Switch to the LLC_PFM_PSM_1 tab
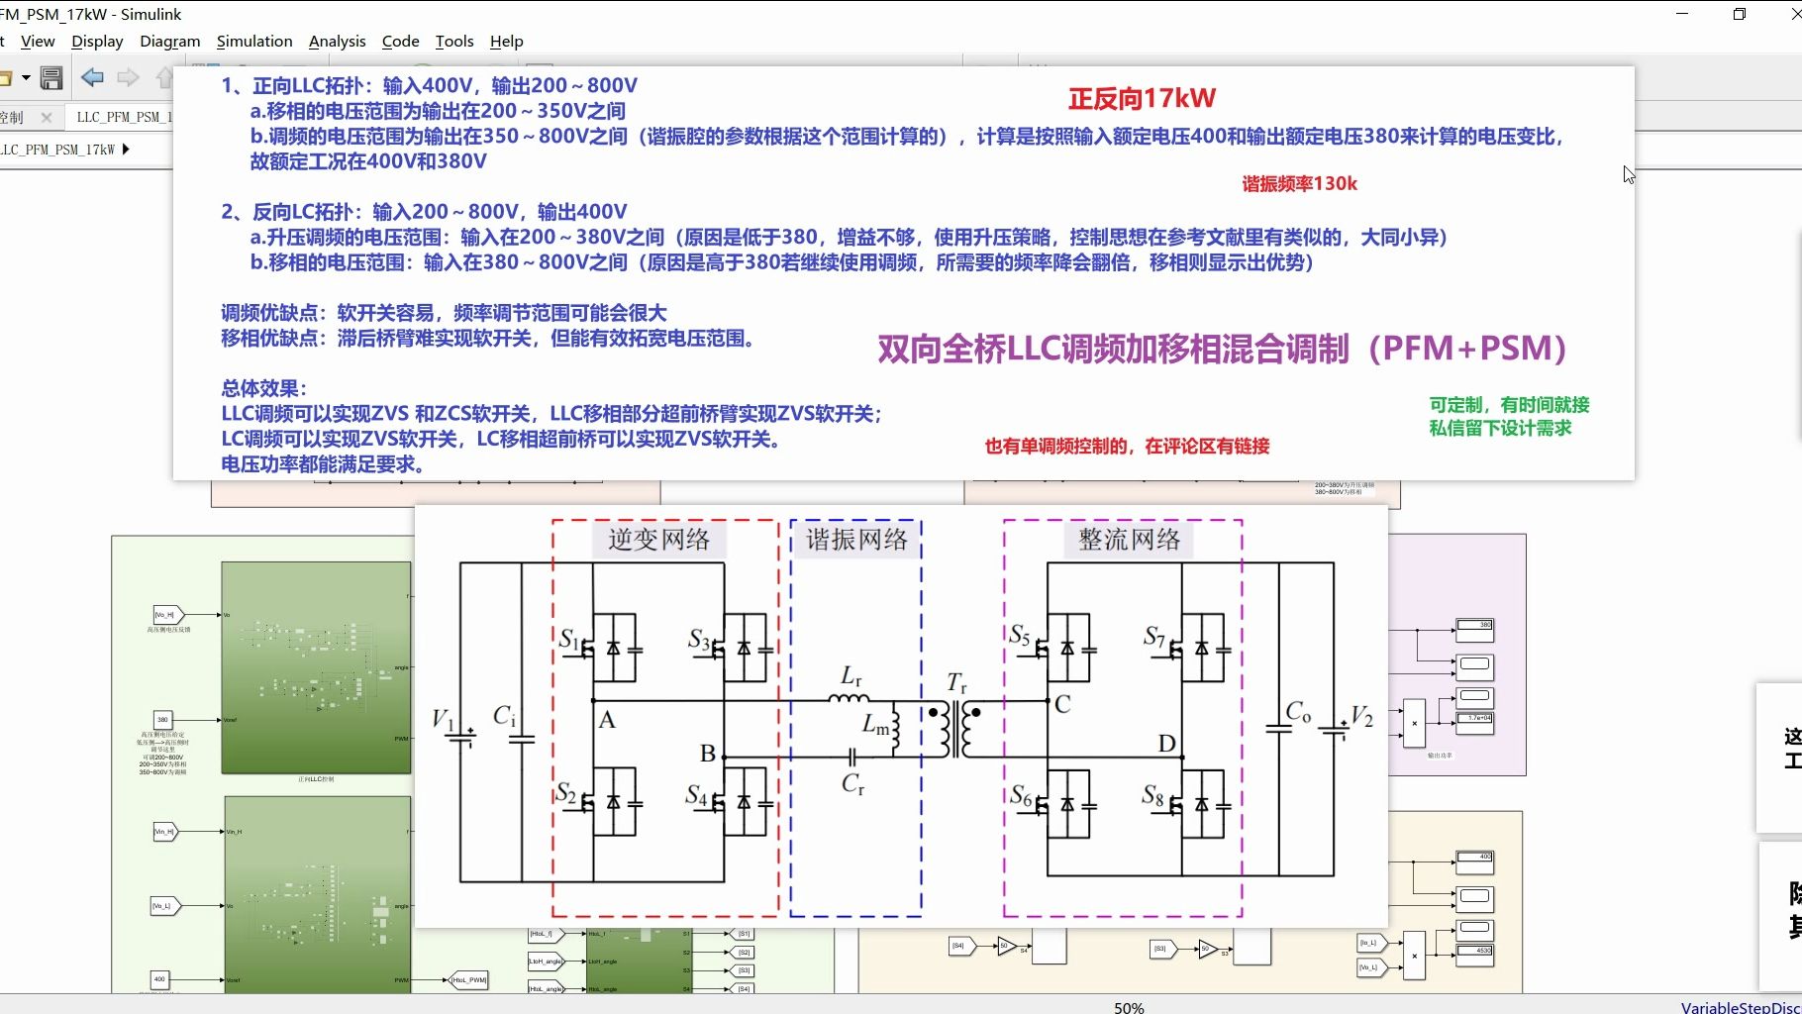The image size is (1802, 1014). 122,116
